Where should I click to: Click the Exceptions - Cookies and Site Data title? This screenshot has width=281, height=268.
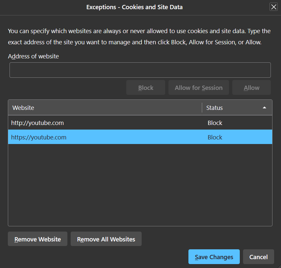click(x=134, y=7)
